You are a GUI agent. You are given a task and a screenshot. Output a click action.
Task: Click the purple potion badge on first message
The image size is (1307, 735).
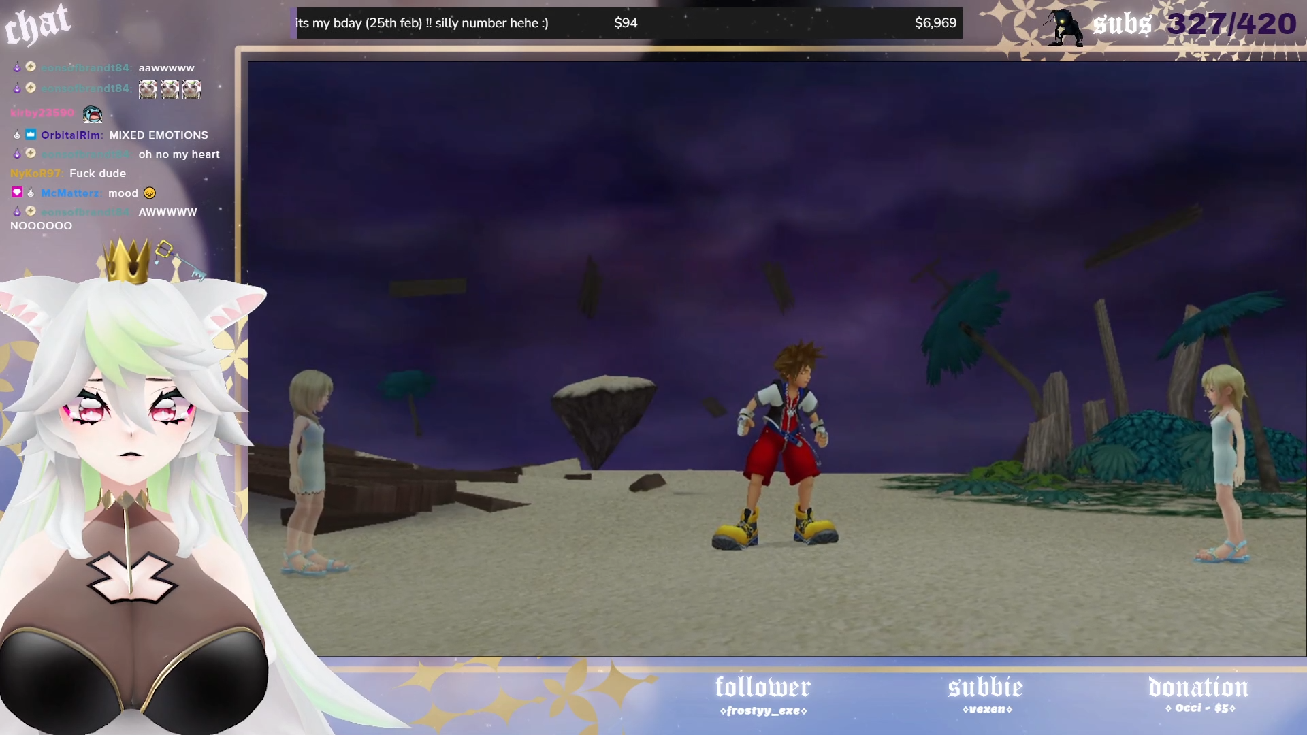17,67
